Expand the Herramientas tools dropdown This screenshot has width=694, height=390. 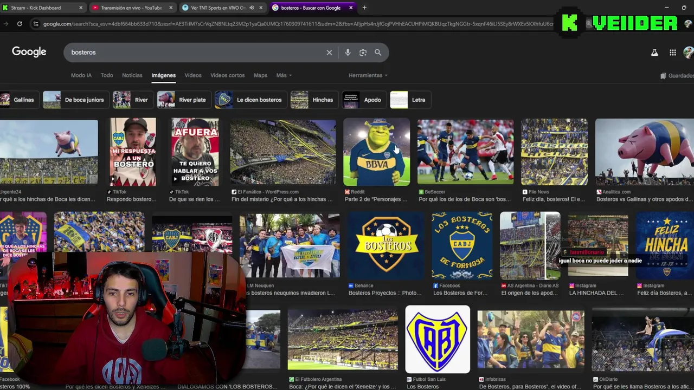coord(368,75)
